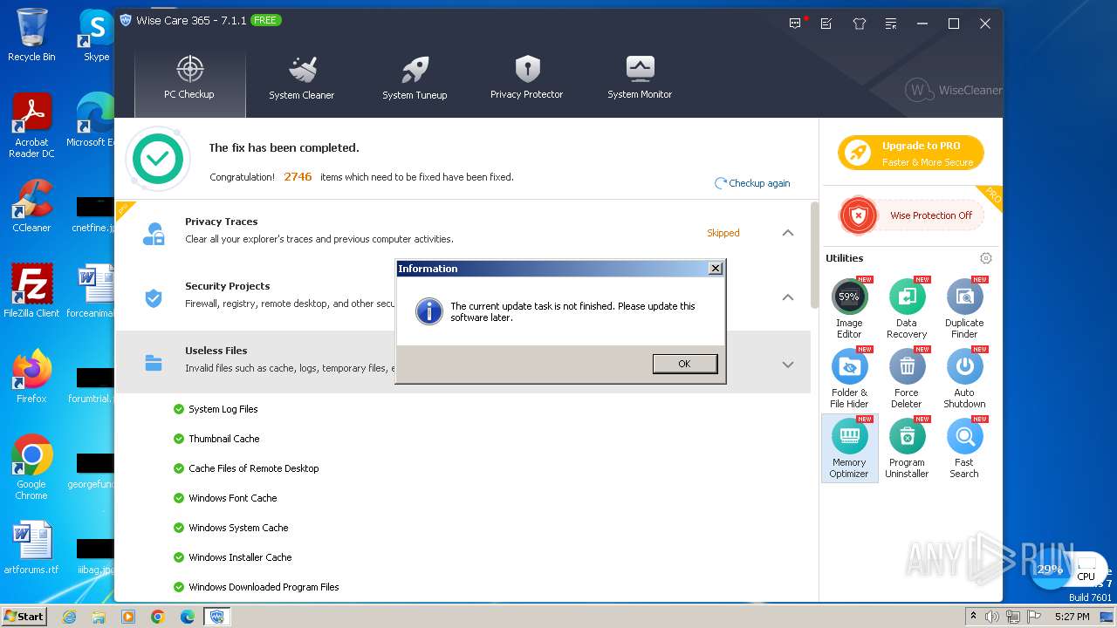Launch the Image Editor utility
Viewport: 1117px width, 628px height.
pyautogui.click(x=849, y=310)
